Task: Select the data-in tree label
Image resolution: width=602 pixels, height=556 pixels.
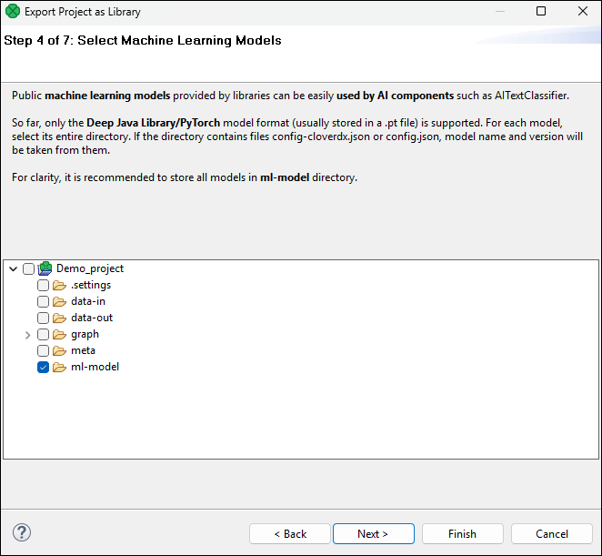Action: coord(88,301)
